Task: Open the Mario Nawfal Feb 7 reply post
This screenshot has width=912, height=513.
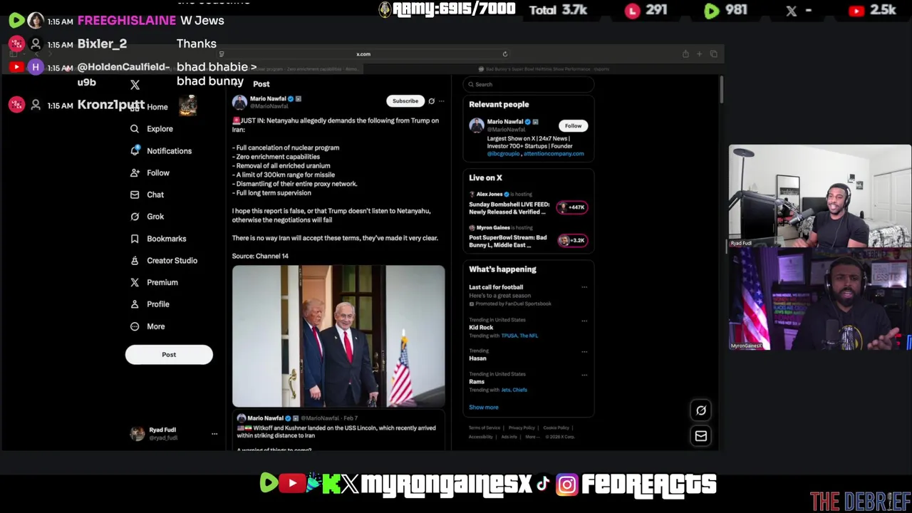Action: click(x=338, y=431)
